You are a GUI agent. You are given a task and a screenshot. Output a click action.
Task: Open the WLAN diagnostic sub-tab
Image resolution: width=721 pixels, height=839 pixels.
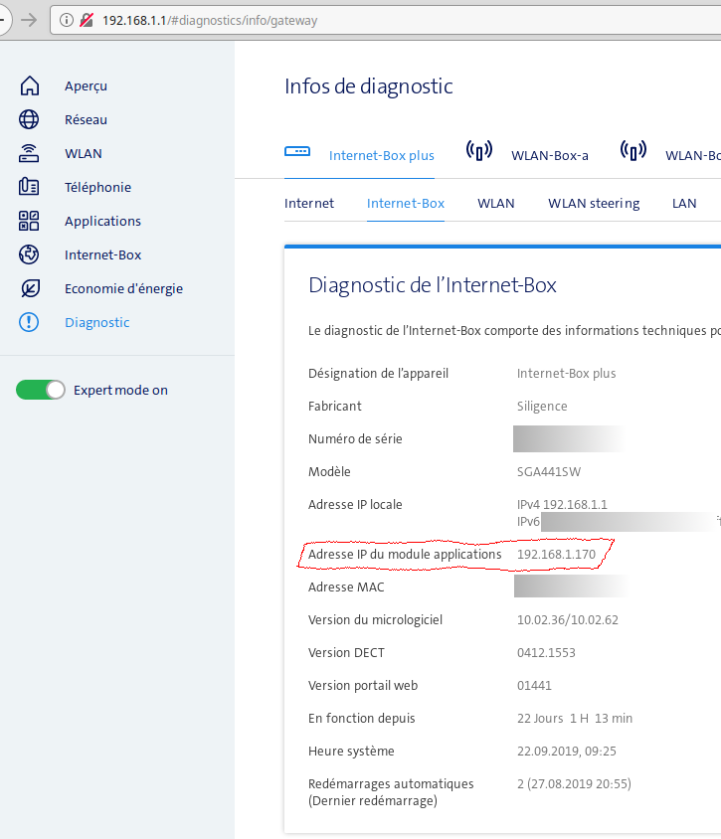(x=496, y=204)
